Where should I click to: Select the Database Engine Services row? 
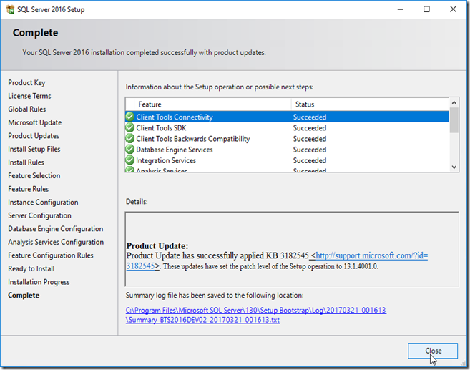pos(215,150)
